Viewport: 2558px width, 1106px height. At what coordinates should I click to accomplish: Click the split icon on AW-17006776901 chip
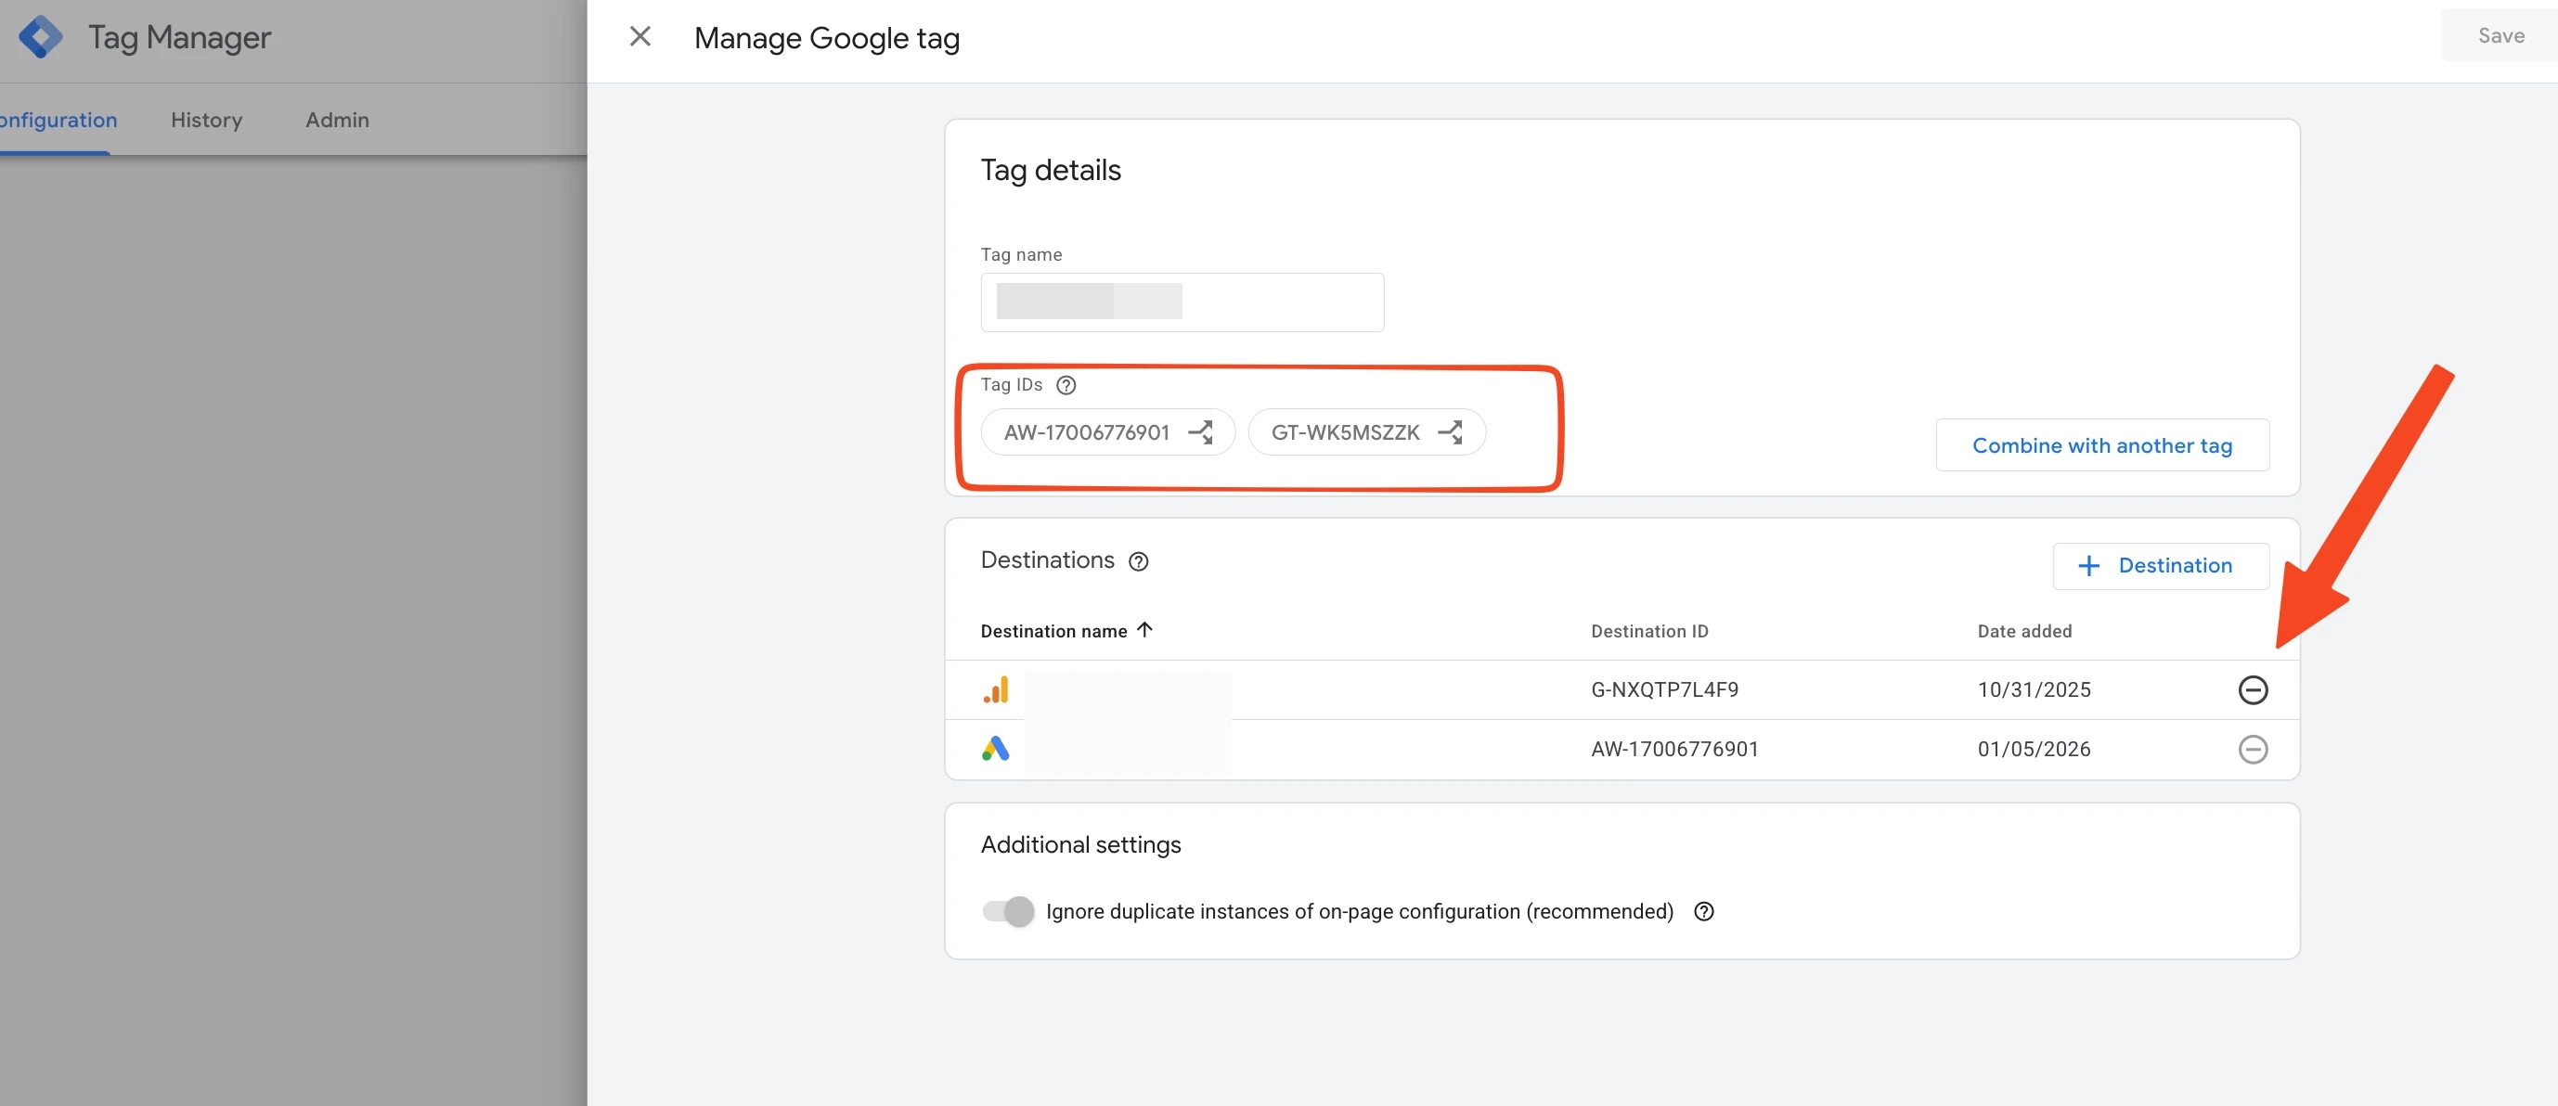tap(1200, 431)
